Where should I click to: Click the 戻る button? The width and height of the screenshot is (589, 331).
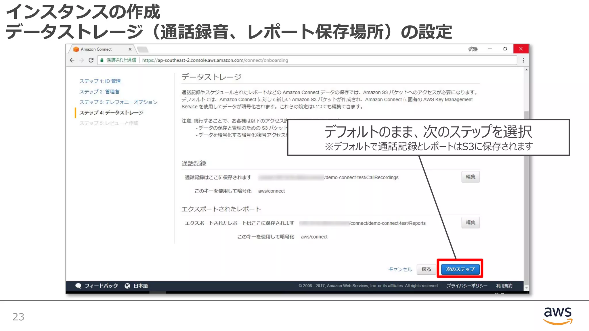click(x=426, y=269)
